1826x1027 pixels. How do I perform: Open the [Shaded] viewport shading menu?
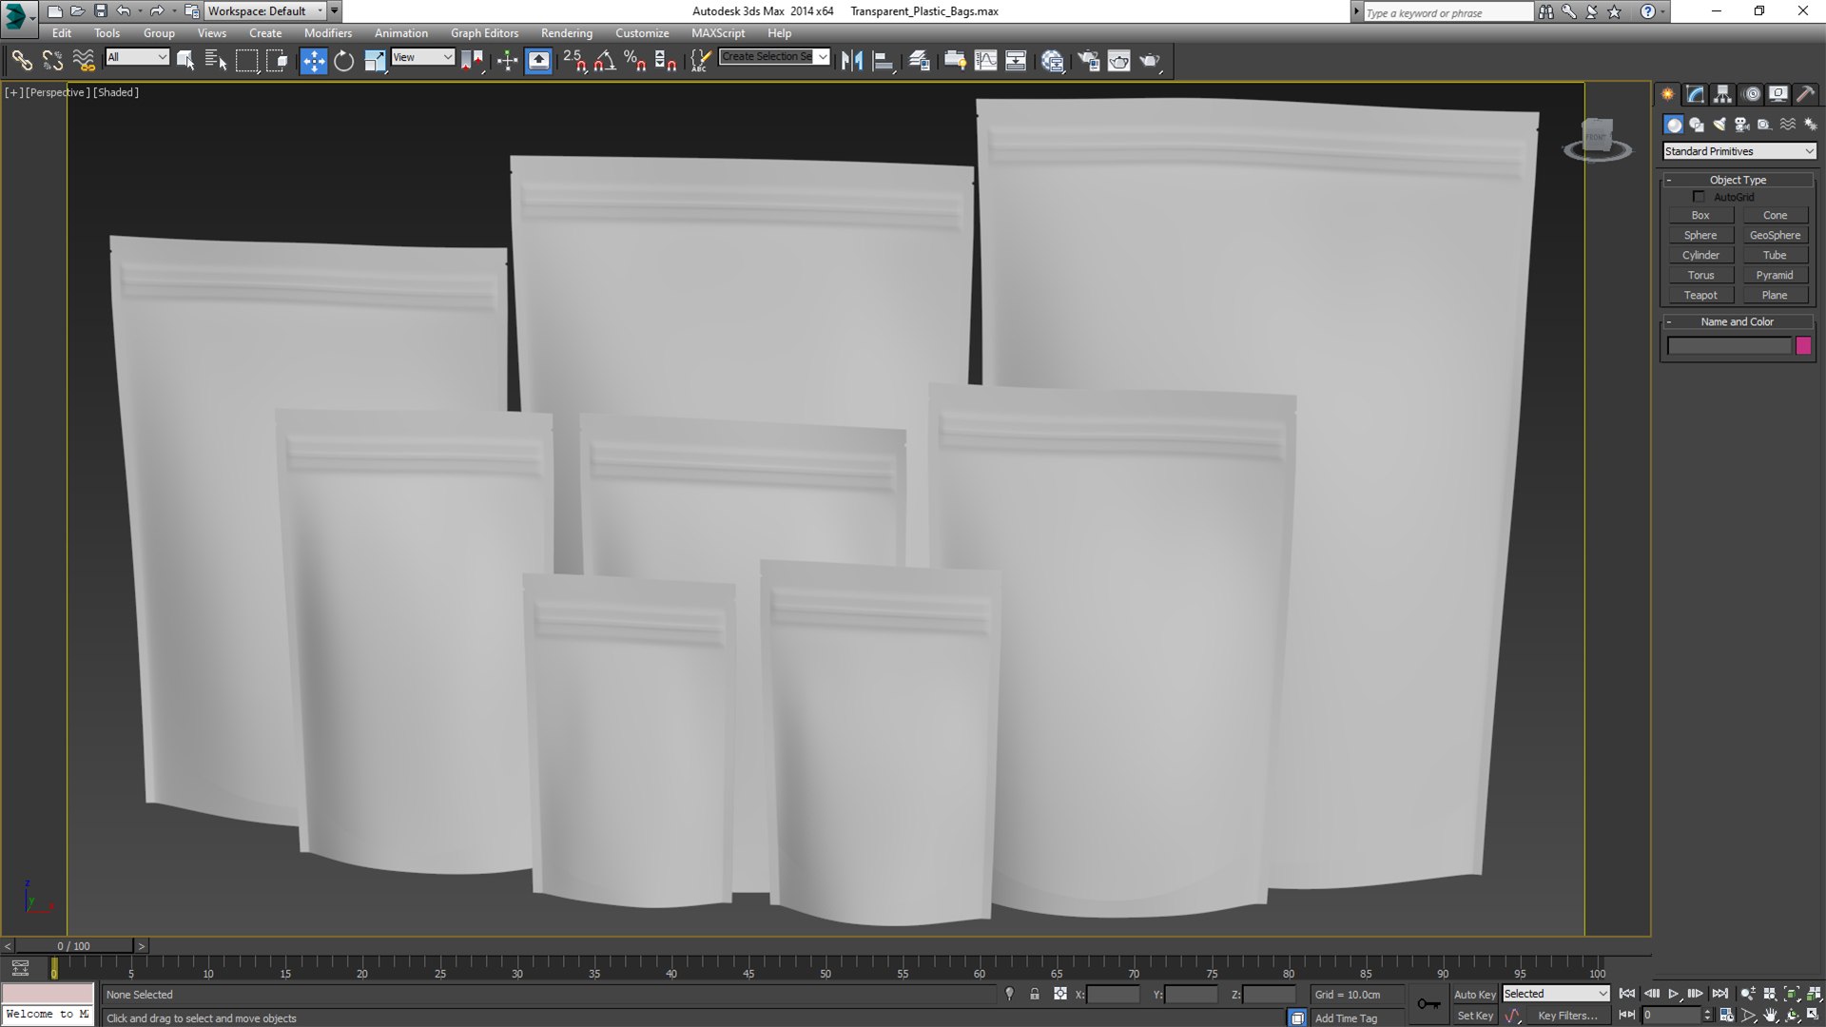pos(116,92)
